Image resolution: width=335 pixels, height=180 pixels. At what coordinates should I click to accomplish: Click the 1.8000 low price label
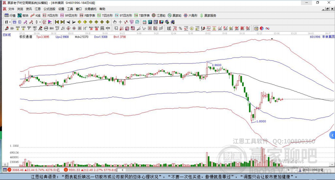[261, 121]
